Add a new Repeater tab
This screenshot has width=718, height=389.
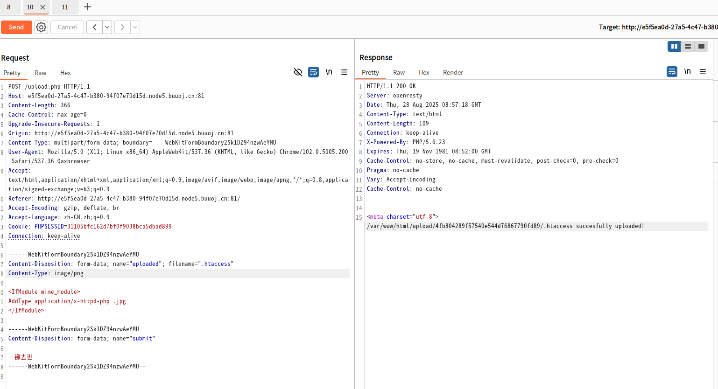[87, 7]
